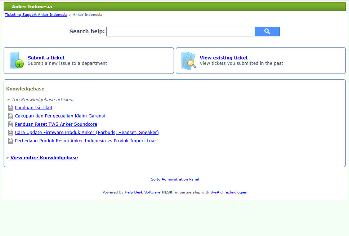Image resolution: width=349 pixels, height=236 pixels.
Task: Click the magnifying-glass document icon beside View existing ticket
Action: (188, 60)
